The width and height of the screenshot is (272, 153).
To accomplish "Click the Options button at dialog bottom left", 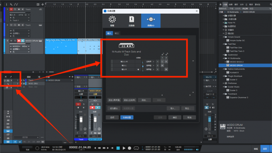I will point(112,117).
